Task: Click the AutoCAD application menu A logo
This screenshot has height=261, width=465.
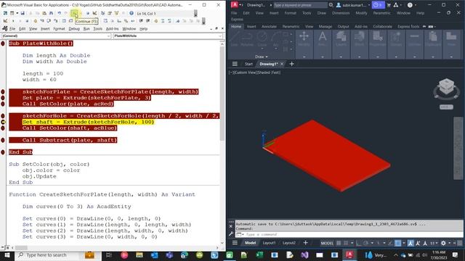Action: pos(235,5)
